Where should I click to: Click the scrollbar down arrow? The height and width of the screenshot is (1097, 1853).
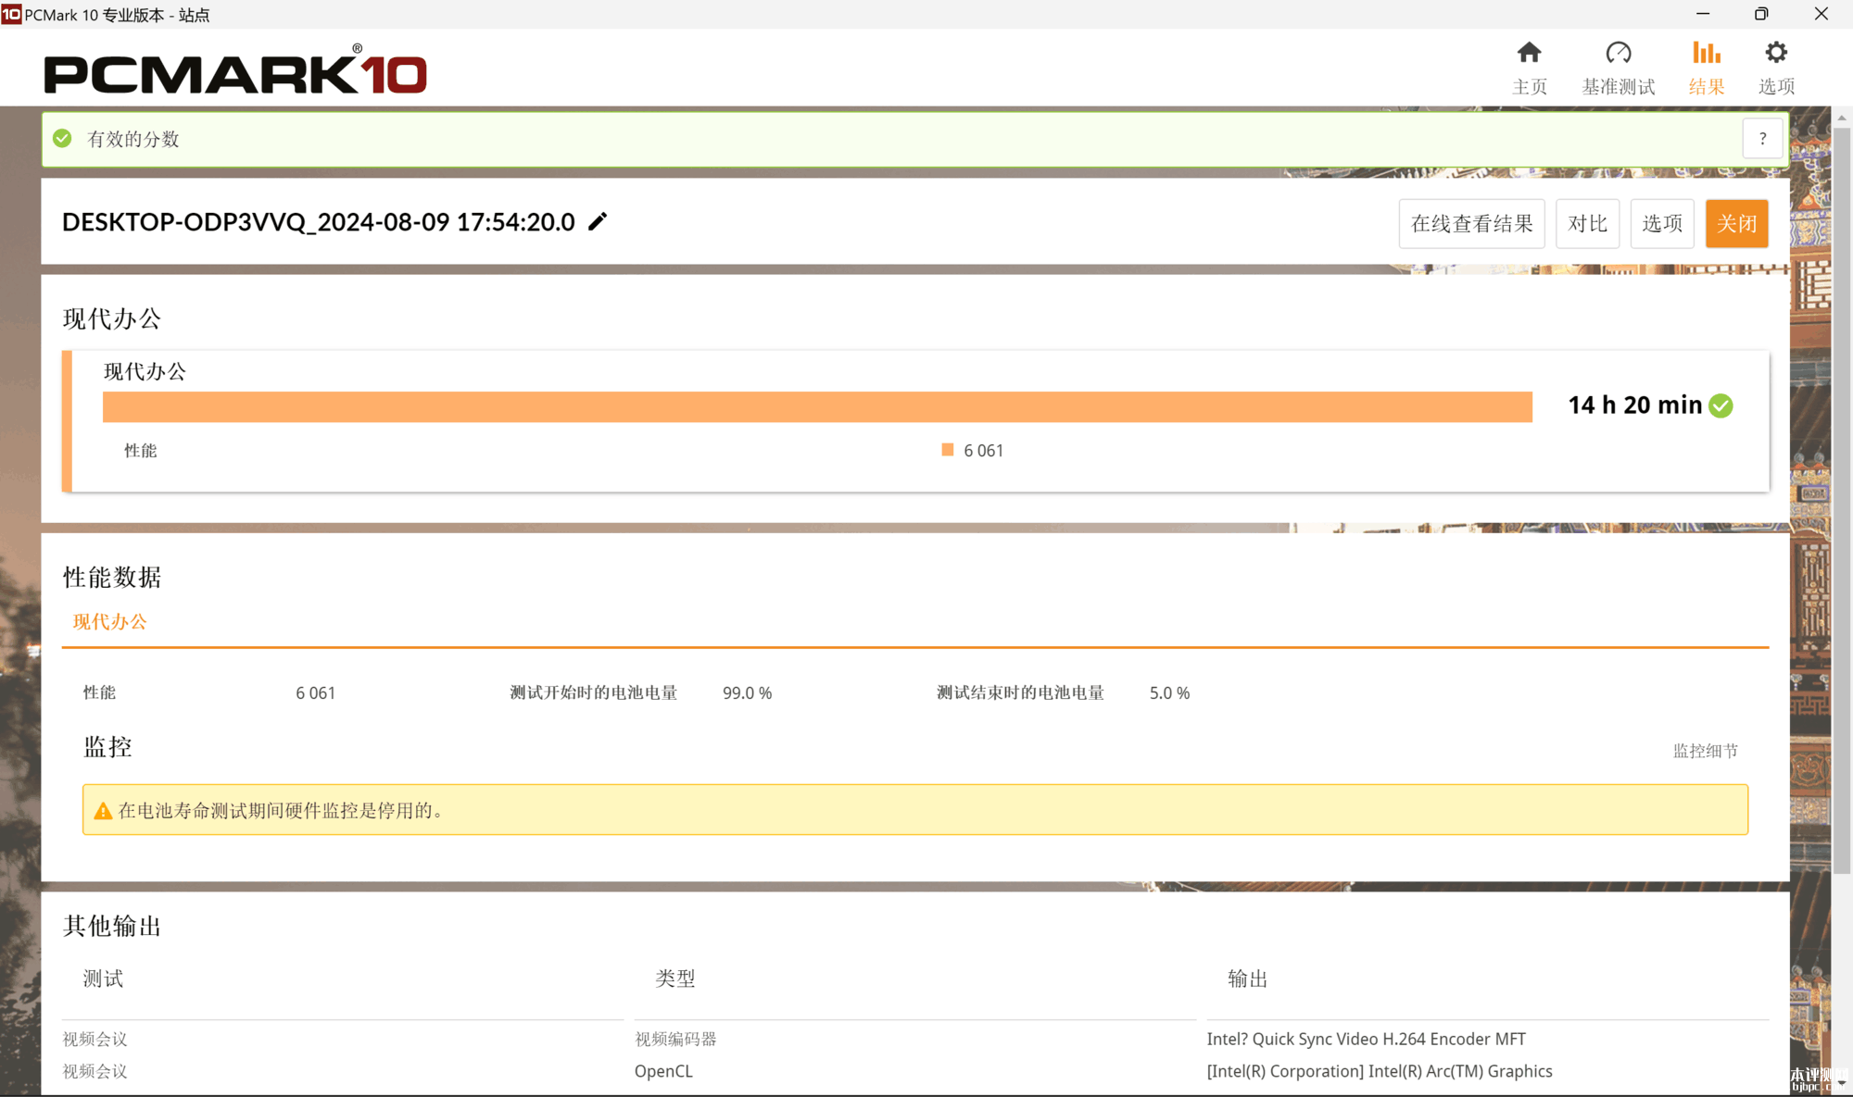1842,1082
